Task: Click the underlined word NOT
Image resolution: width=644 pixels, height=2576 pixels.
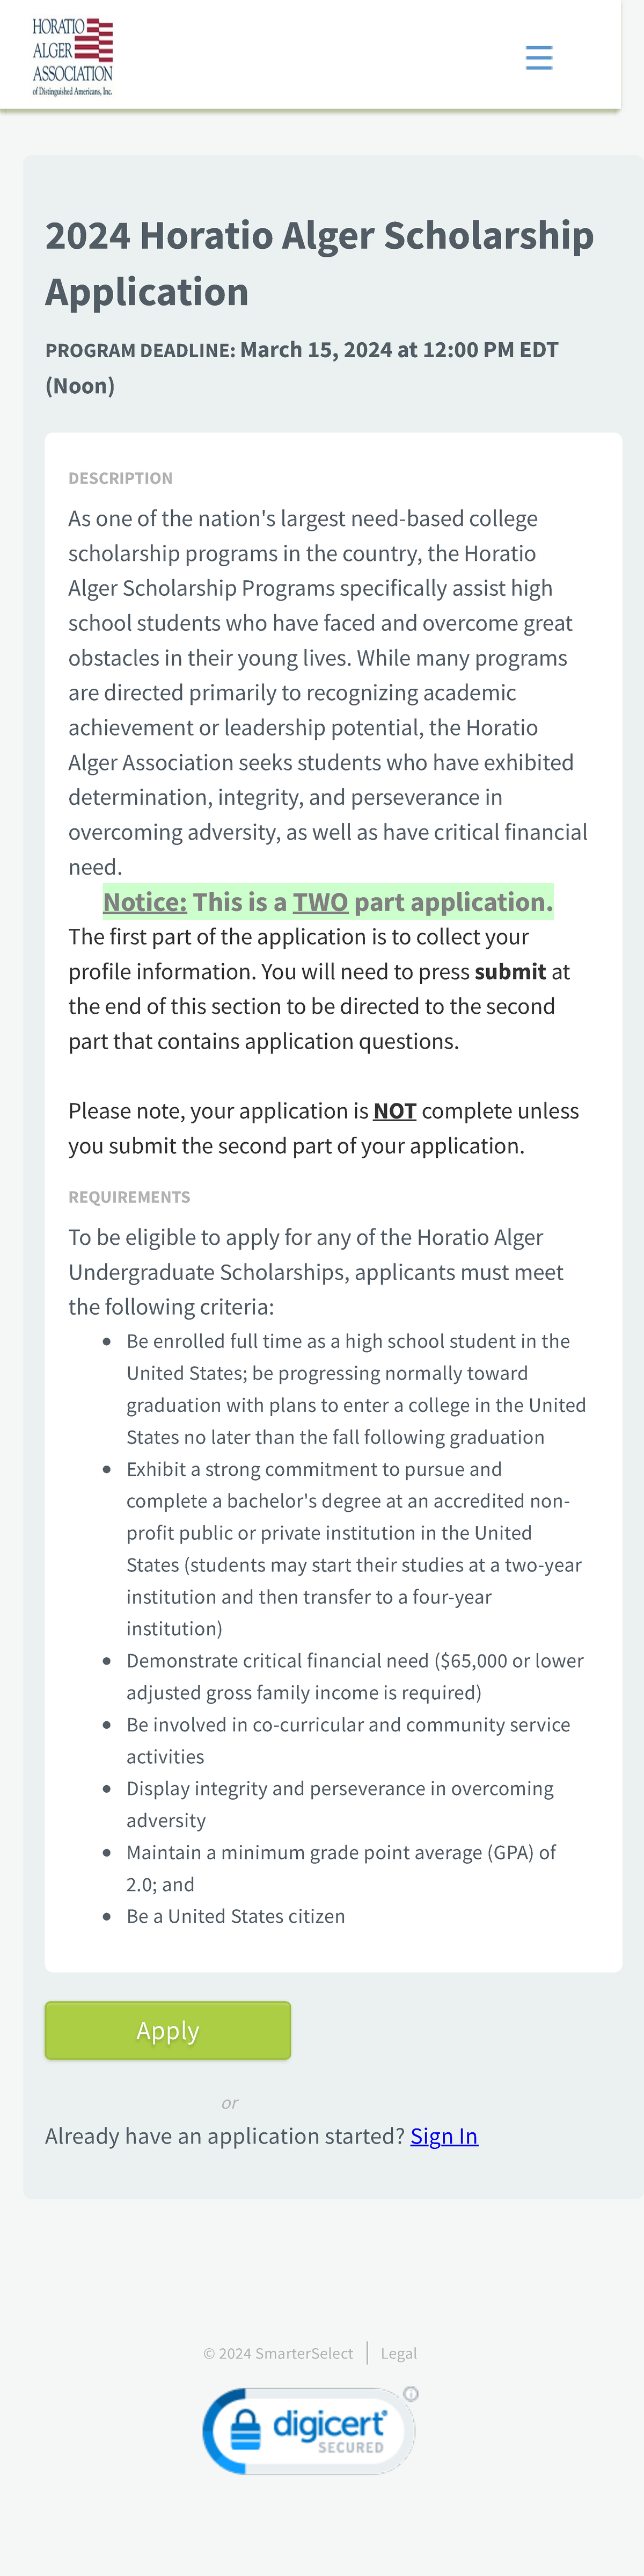Action: pyautogui.click(x=394, y=1111)
